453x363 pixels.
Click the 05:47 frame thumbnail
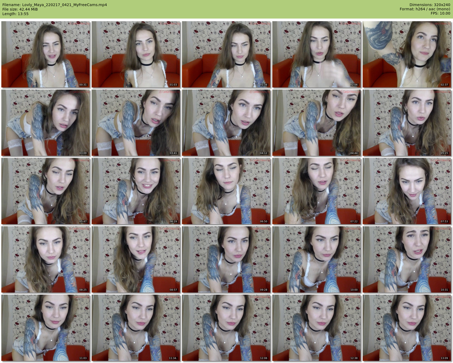point(46,191)
